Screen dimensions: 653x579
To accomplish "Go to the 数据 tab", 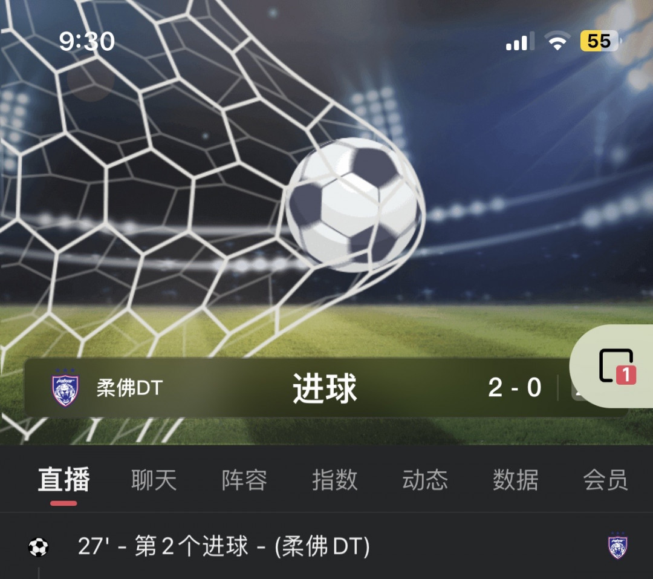I will tap(516, 480).
